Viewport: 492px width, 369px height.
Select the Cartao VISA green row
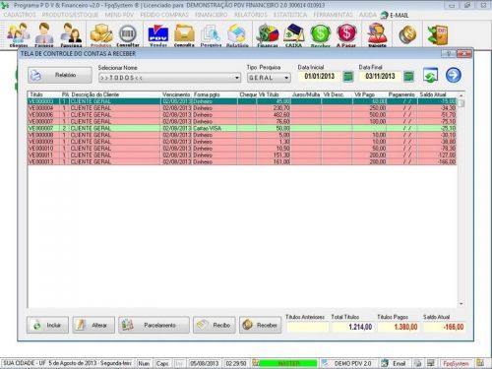point(242,128)
